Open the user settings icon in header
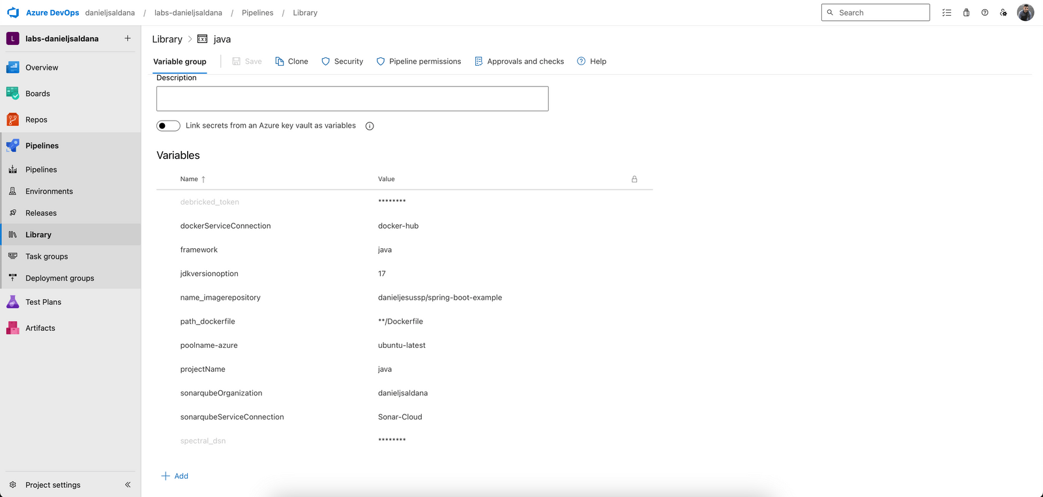The height and width of the screenshot is (497, 1043). 1003,12
